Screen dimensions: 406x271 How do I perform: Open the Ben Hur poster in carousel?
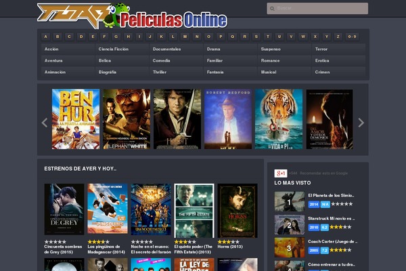76,119
